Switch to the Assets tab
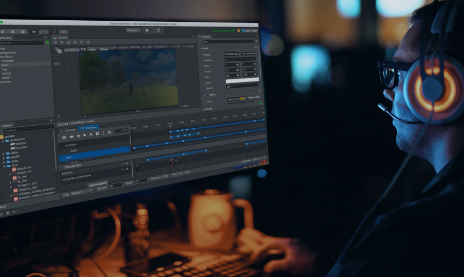 pyautogui.click(x=7, y=125)
